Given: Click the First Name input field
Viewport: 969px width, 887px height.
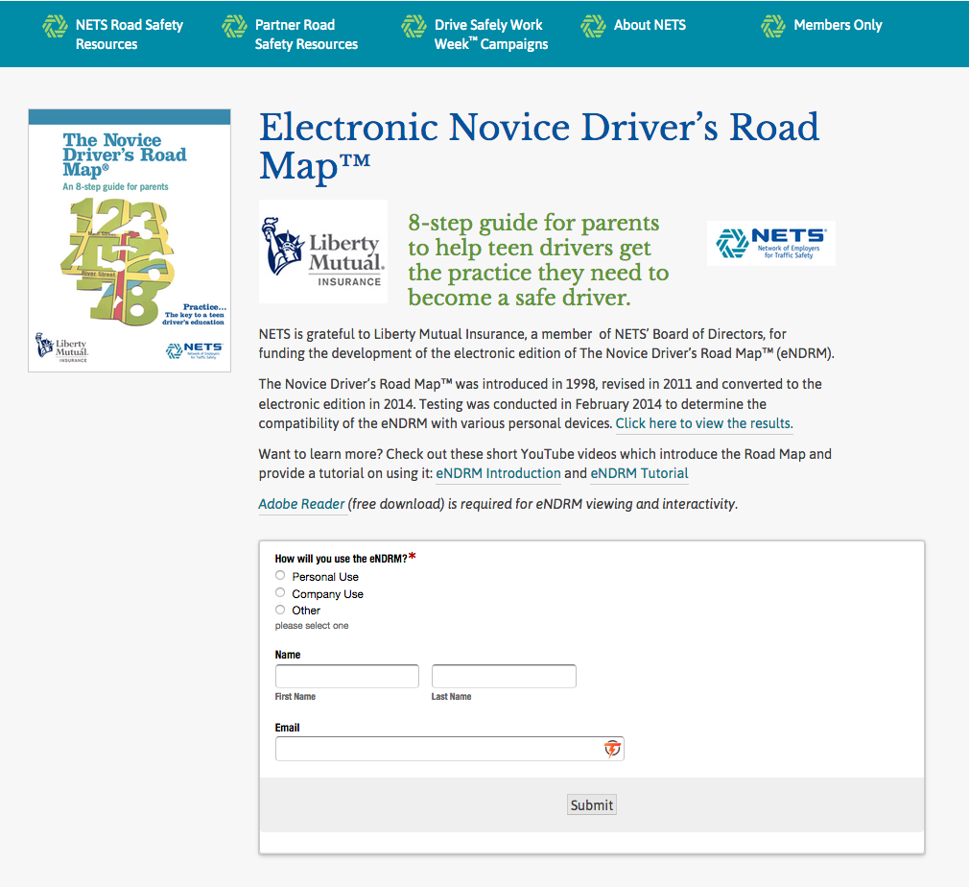Looking at the screenshot, I should [x=347, y=677].
